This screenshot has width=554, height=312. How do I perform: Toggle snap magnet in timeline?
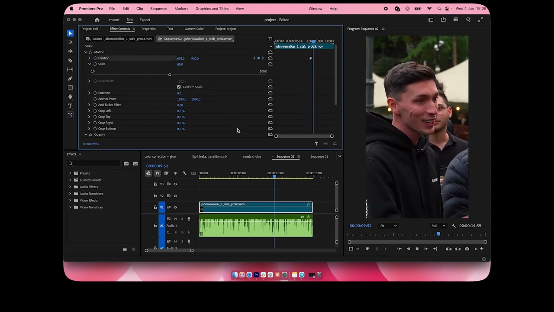[x=157, y=173]
